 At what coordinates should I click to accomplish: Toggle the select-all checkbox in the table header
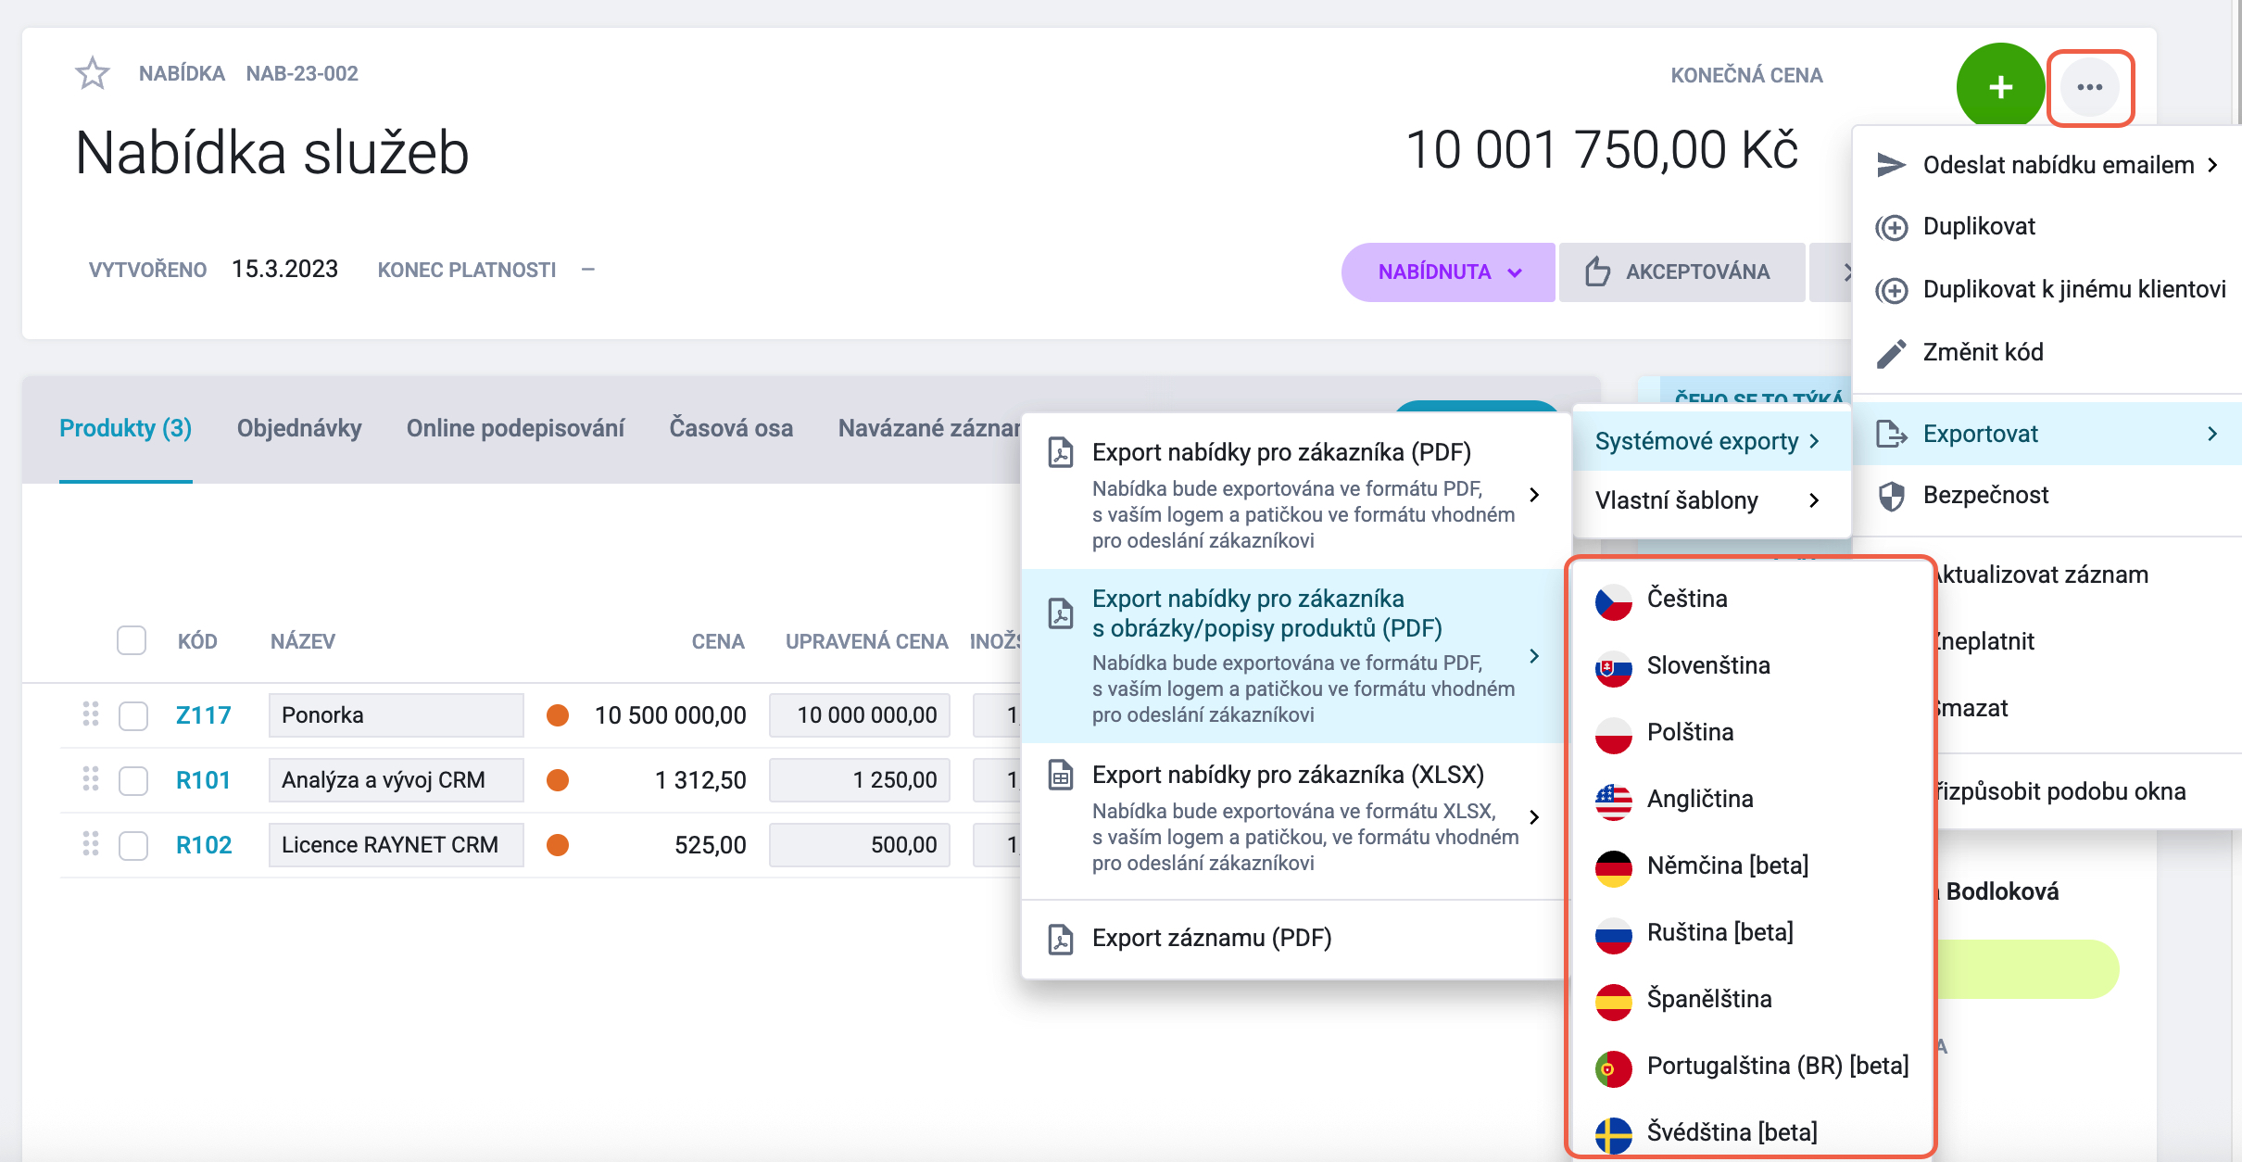(132, 640)
